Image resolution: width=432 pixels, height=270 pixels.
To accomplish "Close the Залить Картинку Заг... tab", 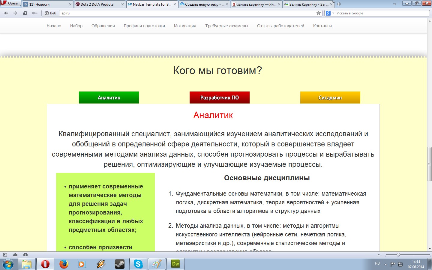I will pos(331,4).
